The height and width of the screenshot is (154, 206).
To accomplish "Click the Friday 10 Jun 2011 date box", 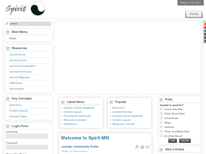I will tap(190, 3).
